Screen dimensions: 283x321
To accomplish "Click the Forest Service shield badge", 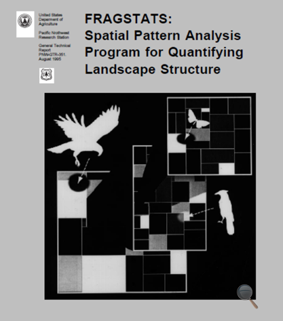I will (47, 75).
